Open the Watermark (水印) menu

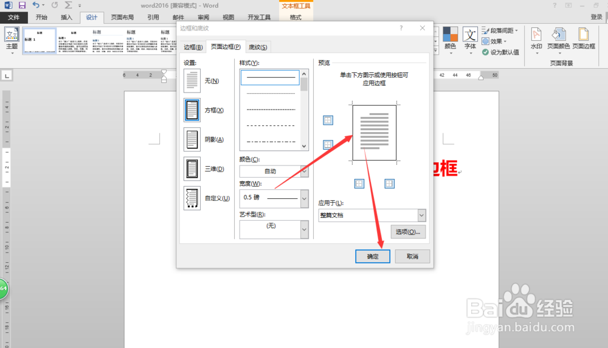tap(536, 40)
